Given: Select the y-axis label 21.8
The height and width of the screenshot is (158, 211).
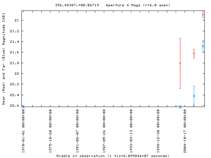Looking at the screenshot, I should coord(15,63).
